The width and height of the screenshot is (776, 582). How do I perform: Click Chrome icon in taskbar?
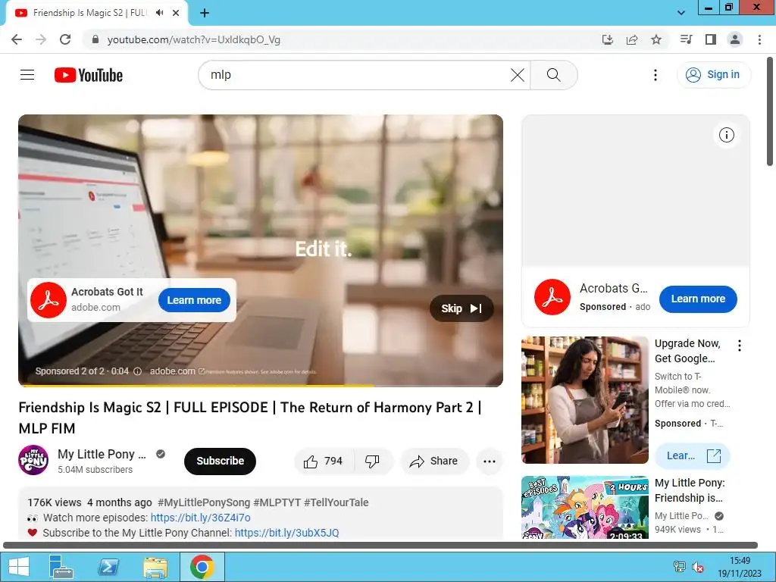(202, 567)
